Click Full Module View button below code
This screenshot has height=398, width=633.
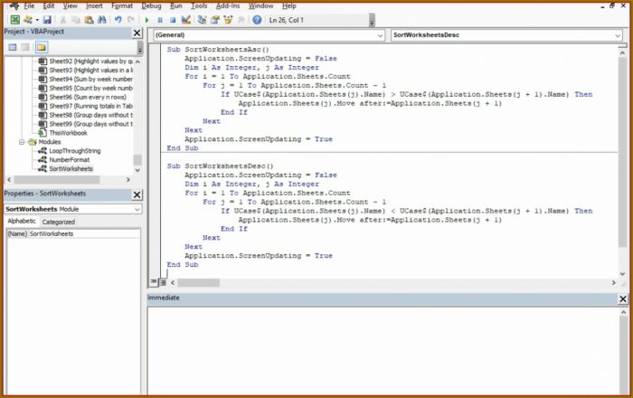162,282
